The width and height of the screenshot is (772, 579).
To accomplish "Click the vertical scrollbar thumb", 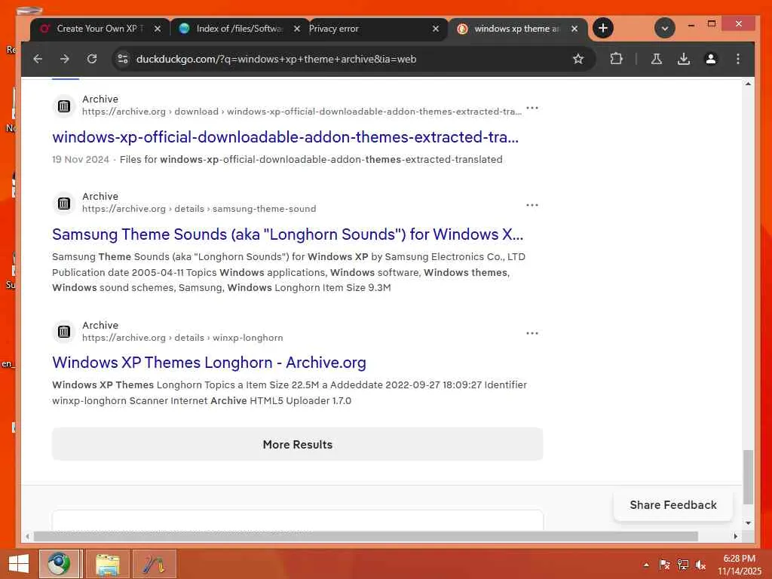I will point(748,476).
